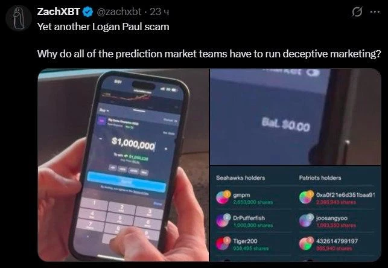This screenshot has height=268, width=388.
Task: Select the Seahawks holders heading
Action: (x=241, y=177)
